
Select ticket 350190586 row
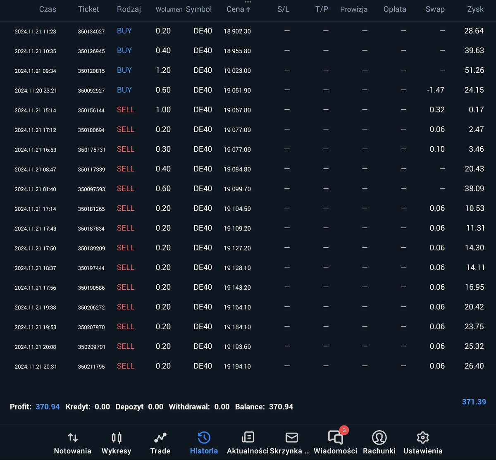[x=248, y=287]
